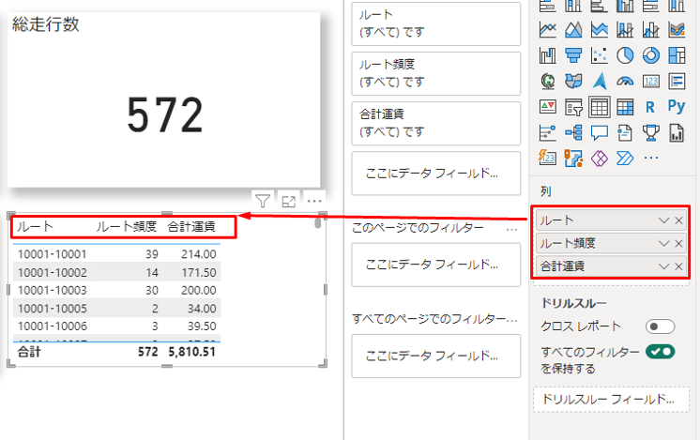Open dropdown chevron for 合計運賃 column field

click(663, 266)
